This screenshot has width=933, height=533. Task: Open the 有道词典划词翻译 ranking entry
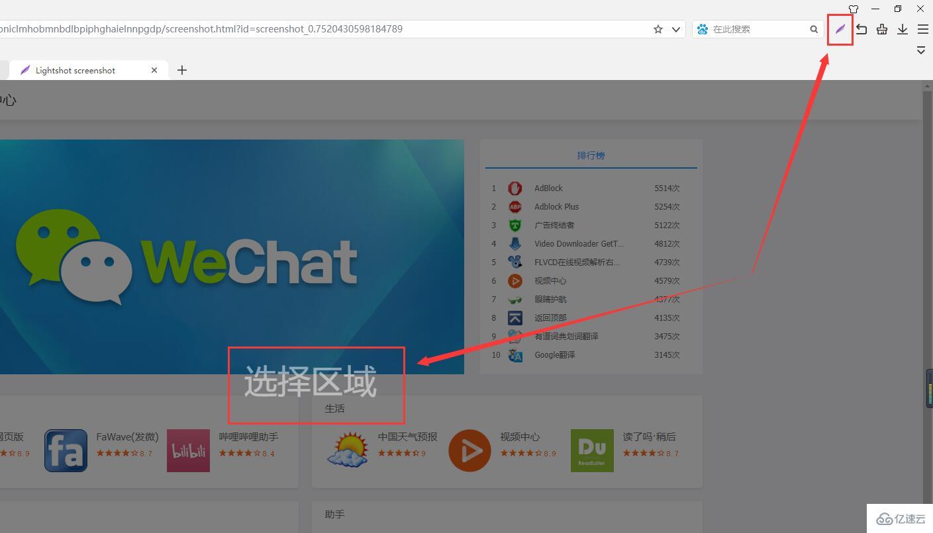[x=566, y=337]
